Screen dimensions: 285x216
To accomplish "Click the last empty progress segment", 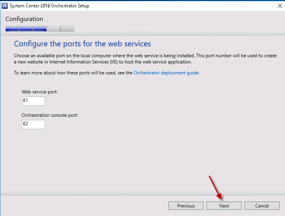I will point(67,29).
